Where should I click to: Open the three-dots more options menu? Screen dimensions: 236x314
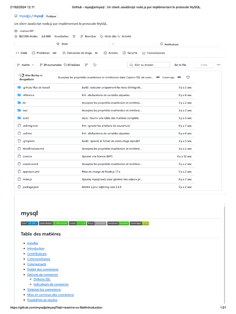pos(218,65)
